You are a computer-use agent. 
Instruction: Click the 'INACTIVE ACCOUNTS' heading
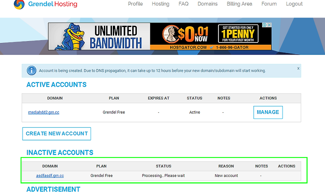point(60,153)
